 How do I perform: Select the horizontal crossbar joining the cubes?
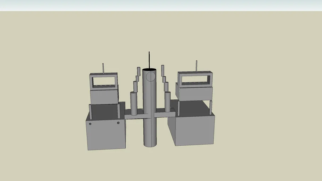coord(150,114)
